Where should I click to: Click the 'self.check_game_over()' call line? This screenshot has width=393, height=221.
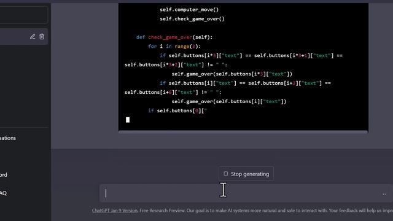tap(192, 19)
